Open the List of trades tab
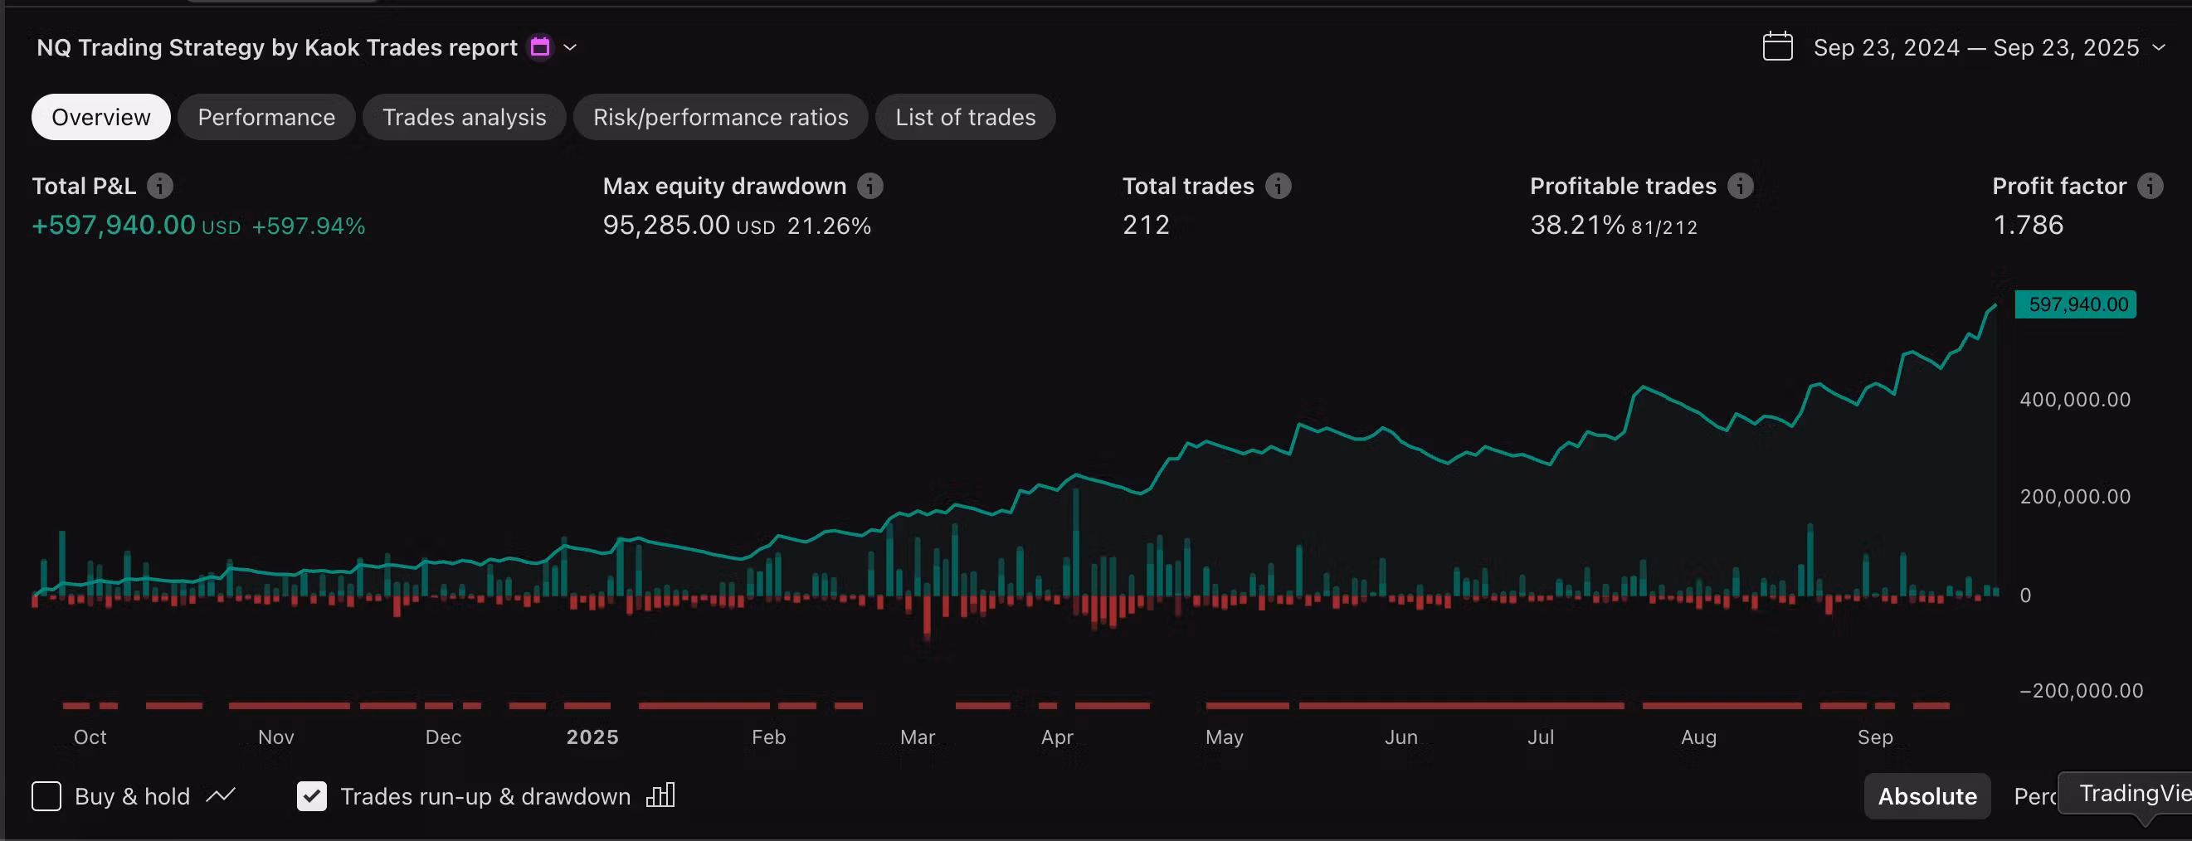The image size is (2192, 841). pos(965,117)
